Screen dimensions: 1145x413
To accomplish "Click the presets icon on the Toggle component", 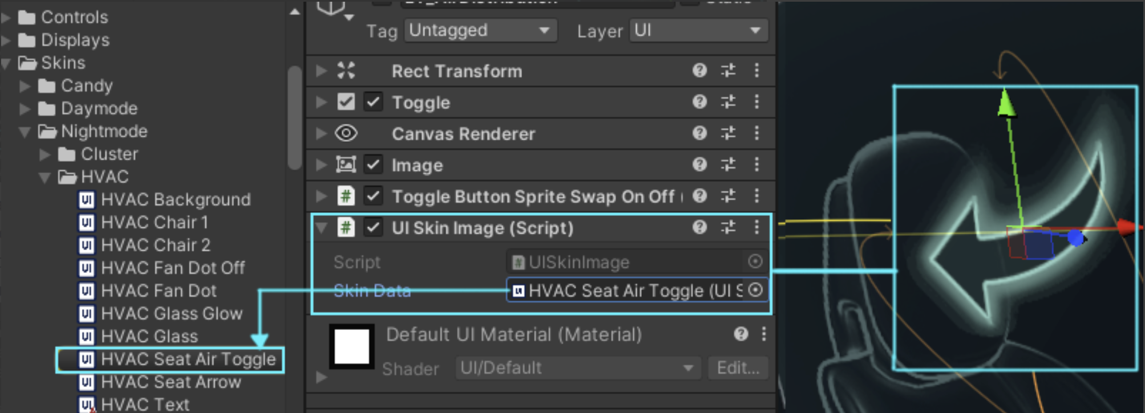I will (729, 102).
